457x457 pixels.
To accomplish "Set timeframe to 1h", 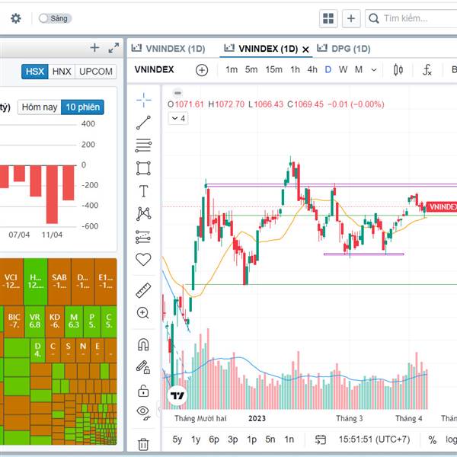I will (295, 69).
